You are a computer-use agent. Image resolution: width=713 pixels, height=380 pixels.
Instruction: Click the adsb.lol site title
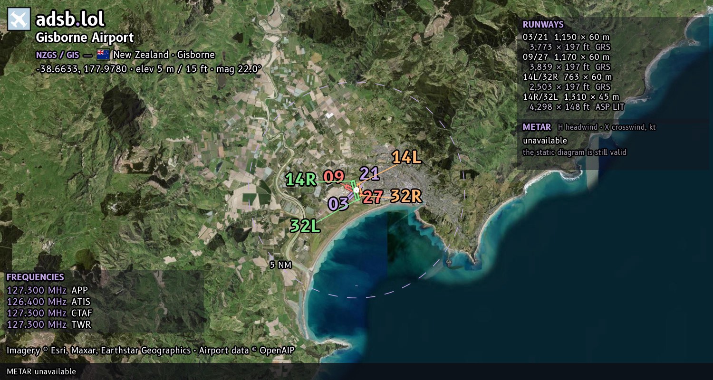pos(70,19)
